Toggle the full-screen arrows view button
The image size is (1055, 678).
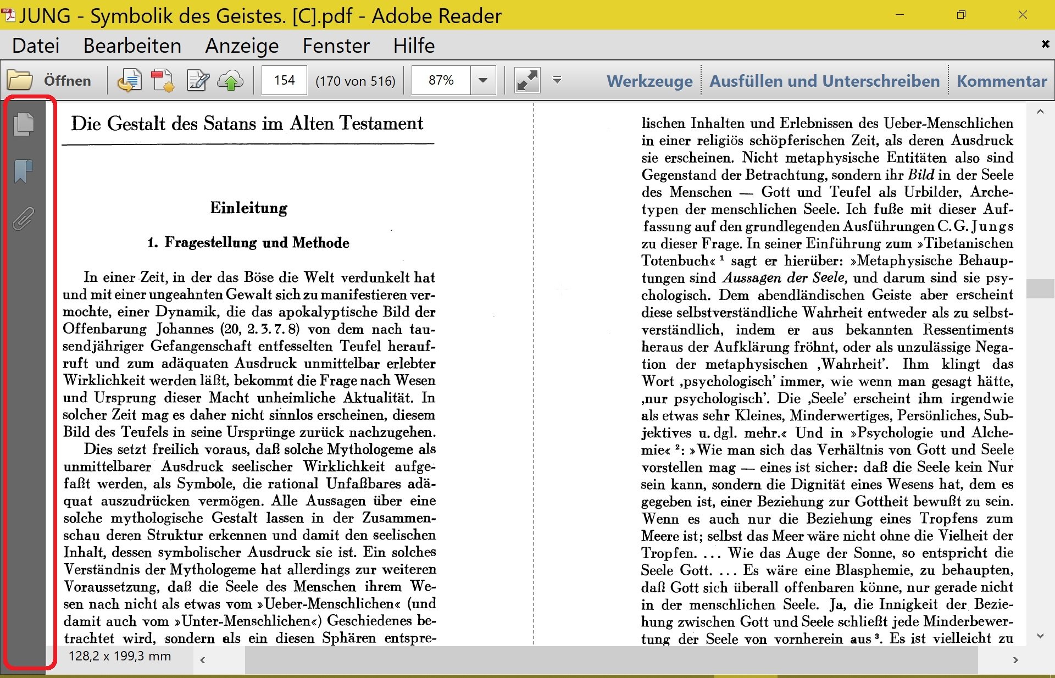tap(526, 81)
